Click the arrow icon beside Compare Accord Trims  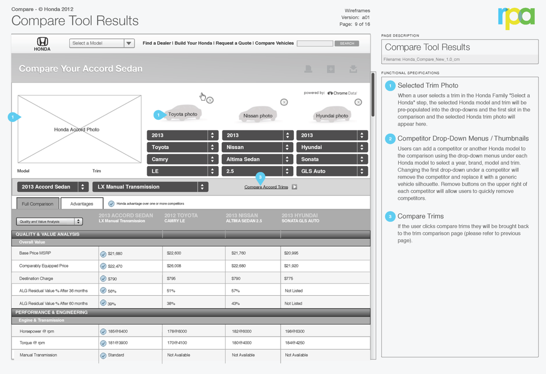tap(294, 187)
